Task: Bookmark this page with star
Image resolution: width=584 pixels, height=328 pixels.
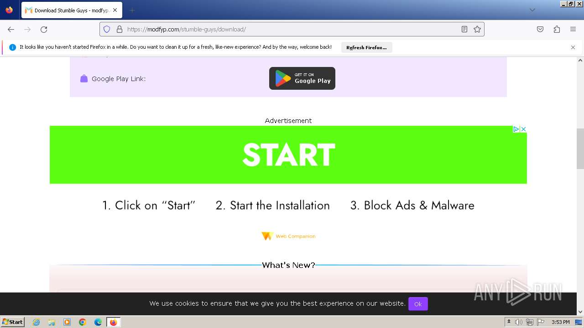Action: click(477, 29)
